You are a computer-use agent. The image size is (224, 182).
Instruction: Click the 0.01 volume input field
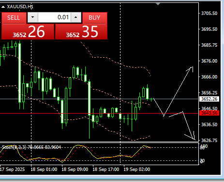pos(54,17)
